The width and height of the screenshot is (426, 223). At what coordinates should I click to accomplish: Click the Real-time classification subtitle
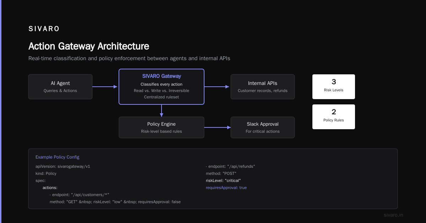(129, 58)
